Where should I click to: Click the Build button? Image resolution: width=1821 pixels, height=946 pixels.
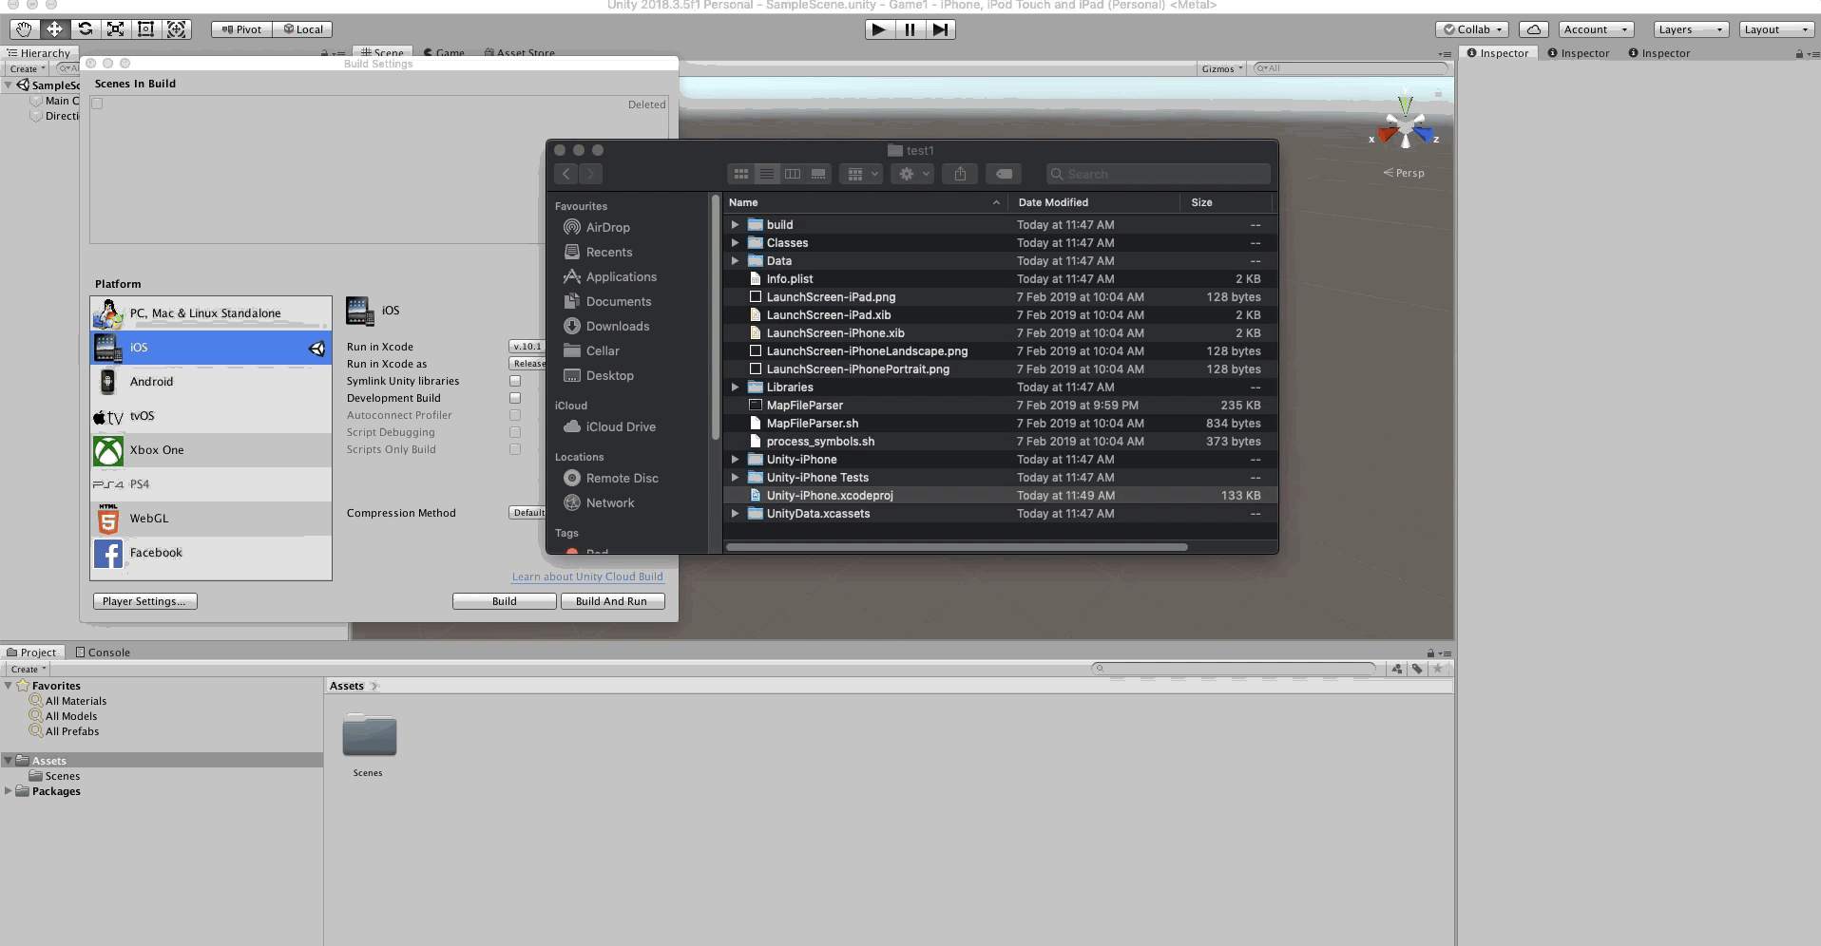click(x=504, y=601)
